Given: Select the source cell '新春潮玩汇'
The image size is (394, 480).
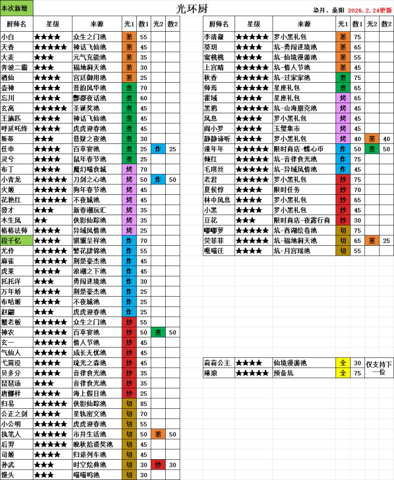Looking at the screenshot, I should point(97,210).
